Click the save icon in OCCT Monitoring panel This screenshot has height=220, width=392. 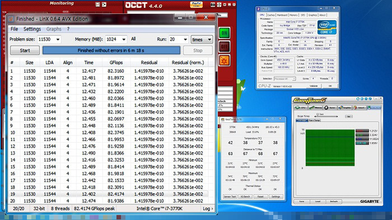click(x=98, y=4)
